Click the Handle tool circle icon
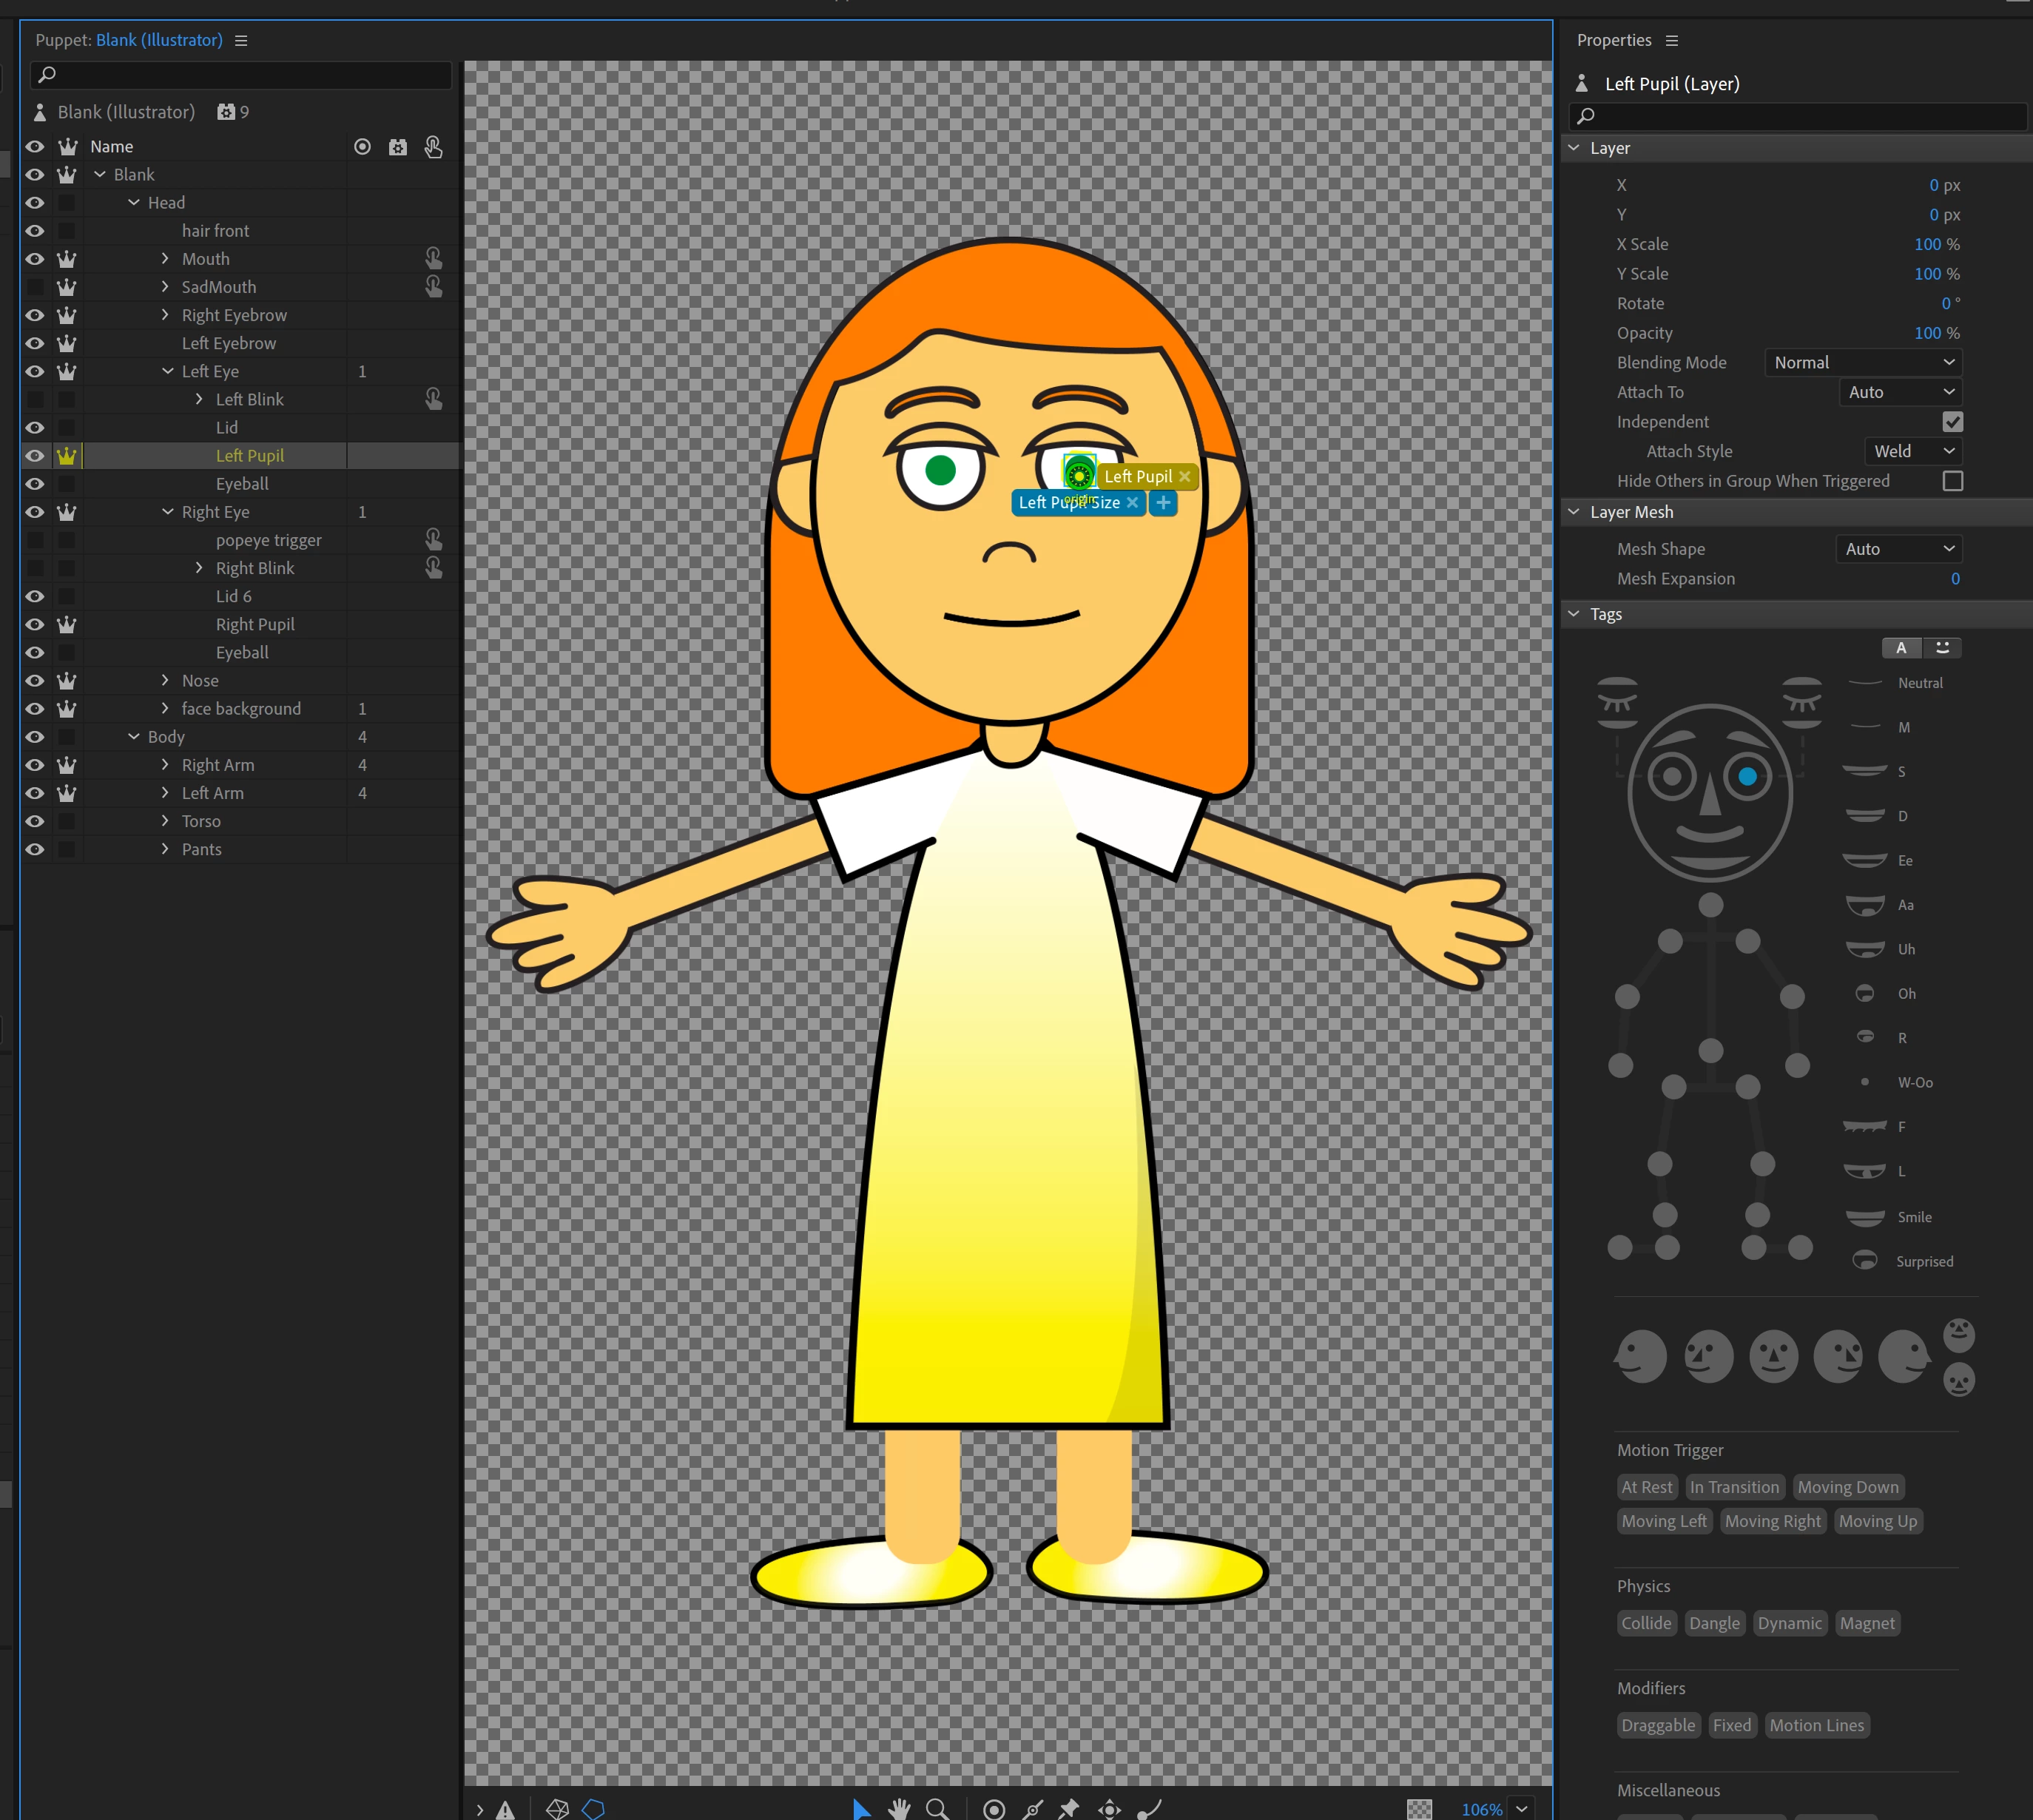 pos(994,1808)
